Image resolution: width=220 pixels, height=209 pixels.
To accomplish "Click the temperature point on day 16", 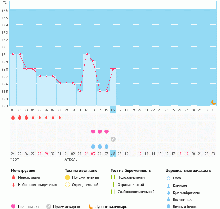I will pyautogui.click(x=113, y=69).
